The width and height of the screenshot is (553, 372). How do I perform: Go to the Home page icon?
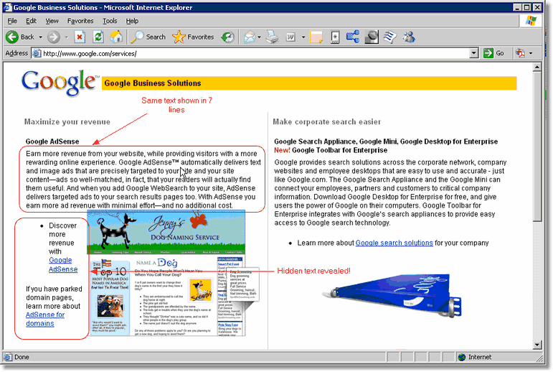tap(115, 37)
